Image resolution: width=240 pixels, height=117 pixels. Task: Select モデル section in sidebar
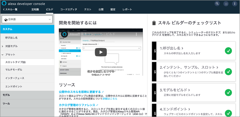pos(27,95)
